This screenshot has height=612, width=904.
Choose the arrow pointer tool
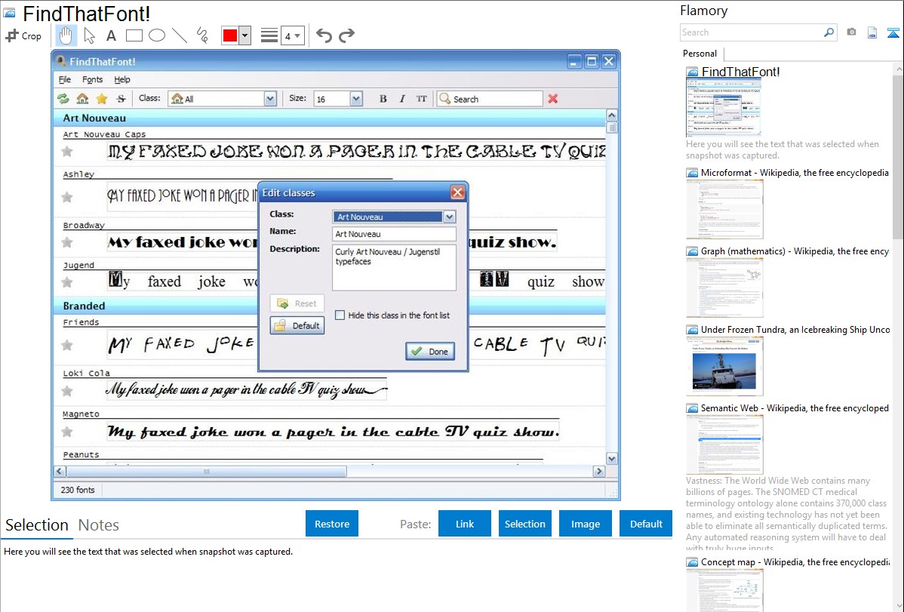pos(89,35)
